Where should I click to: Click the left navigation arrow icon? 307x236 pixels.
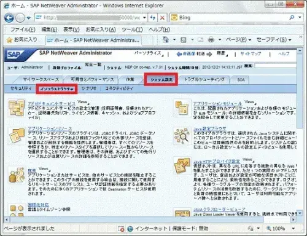pos(179,54)
